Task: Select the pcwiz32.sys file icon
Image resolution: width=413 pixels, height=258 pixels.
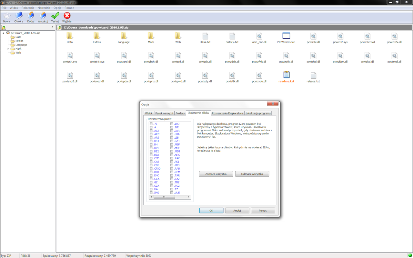Action: pyautogui.click(x=340, y=36)
